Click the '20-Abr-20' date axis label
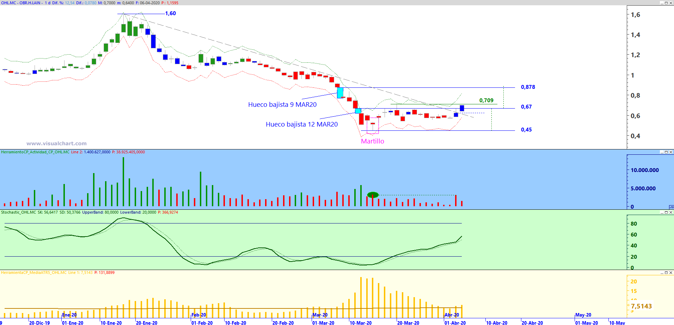The height and width of the screenshot is (325, 674). tap(532, 323)
